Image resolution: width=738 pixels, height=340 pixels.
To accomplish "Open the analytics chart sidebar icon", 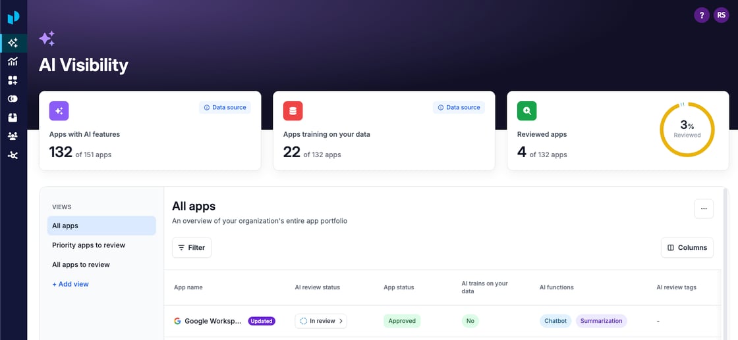I will [x=13, y=62].
